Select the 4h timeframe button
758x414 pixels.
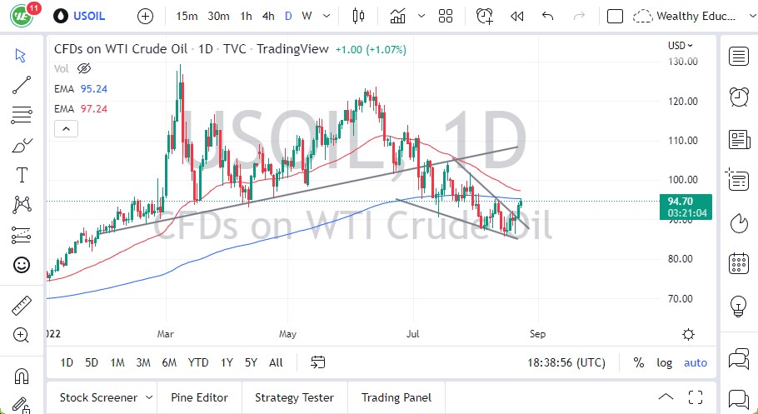click(x=267, y=16)
